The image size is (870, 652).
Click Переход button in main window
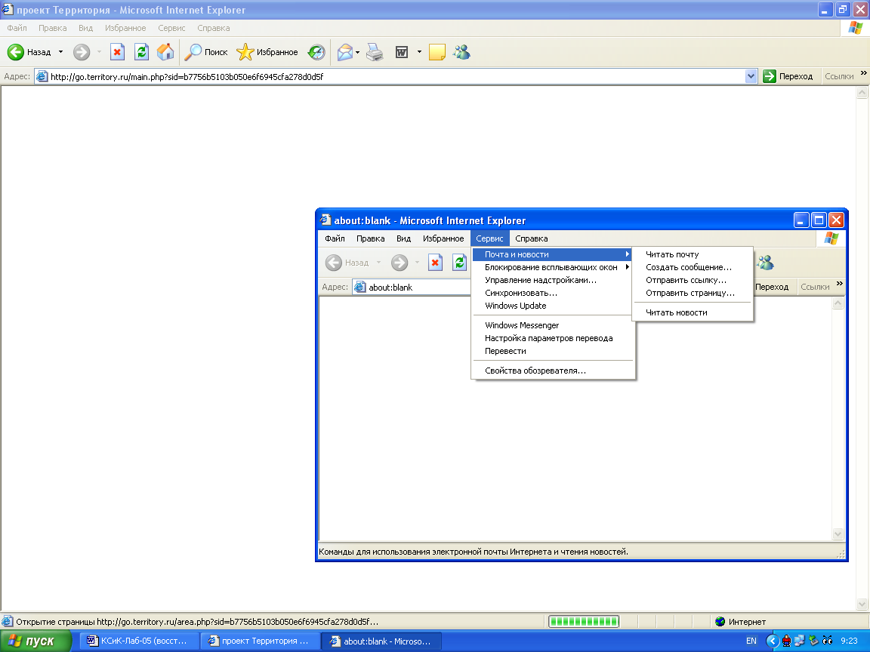(788, 76)
